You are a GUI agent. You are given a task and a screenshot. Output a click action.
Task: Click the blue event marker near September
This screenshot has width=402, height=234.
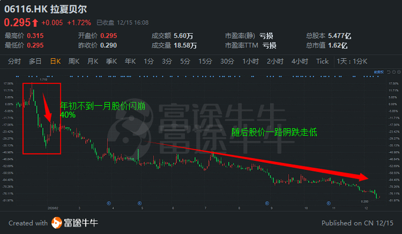click(267, 203)
